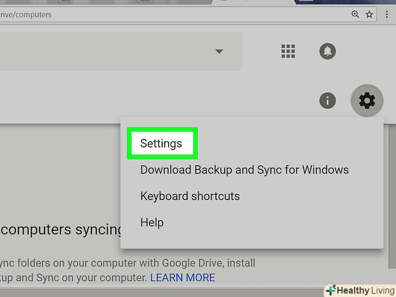Click the Healthy Living watermark logo
Image resolution: width=396 pixels, height=297 pixels.
coord(359,290)
